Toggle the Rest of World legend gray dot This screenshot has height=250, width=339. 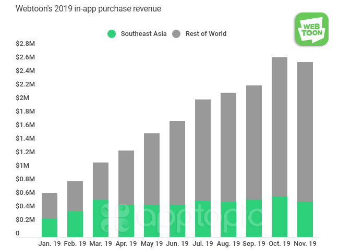tap(176, 34)
